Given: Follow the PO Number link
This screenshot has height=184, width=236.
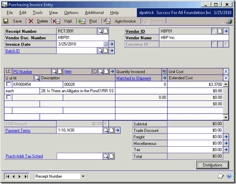Looking at the screenshot, I should pyautogui.click(x=23, y=72).
